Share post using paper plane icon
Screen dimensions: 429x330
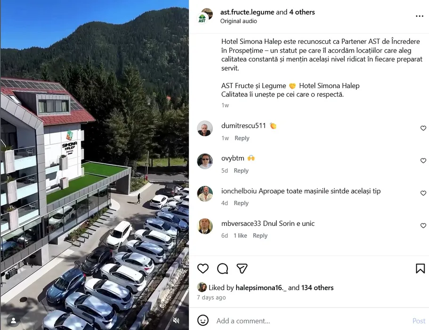242,268
